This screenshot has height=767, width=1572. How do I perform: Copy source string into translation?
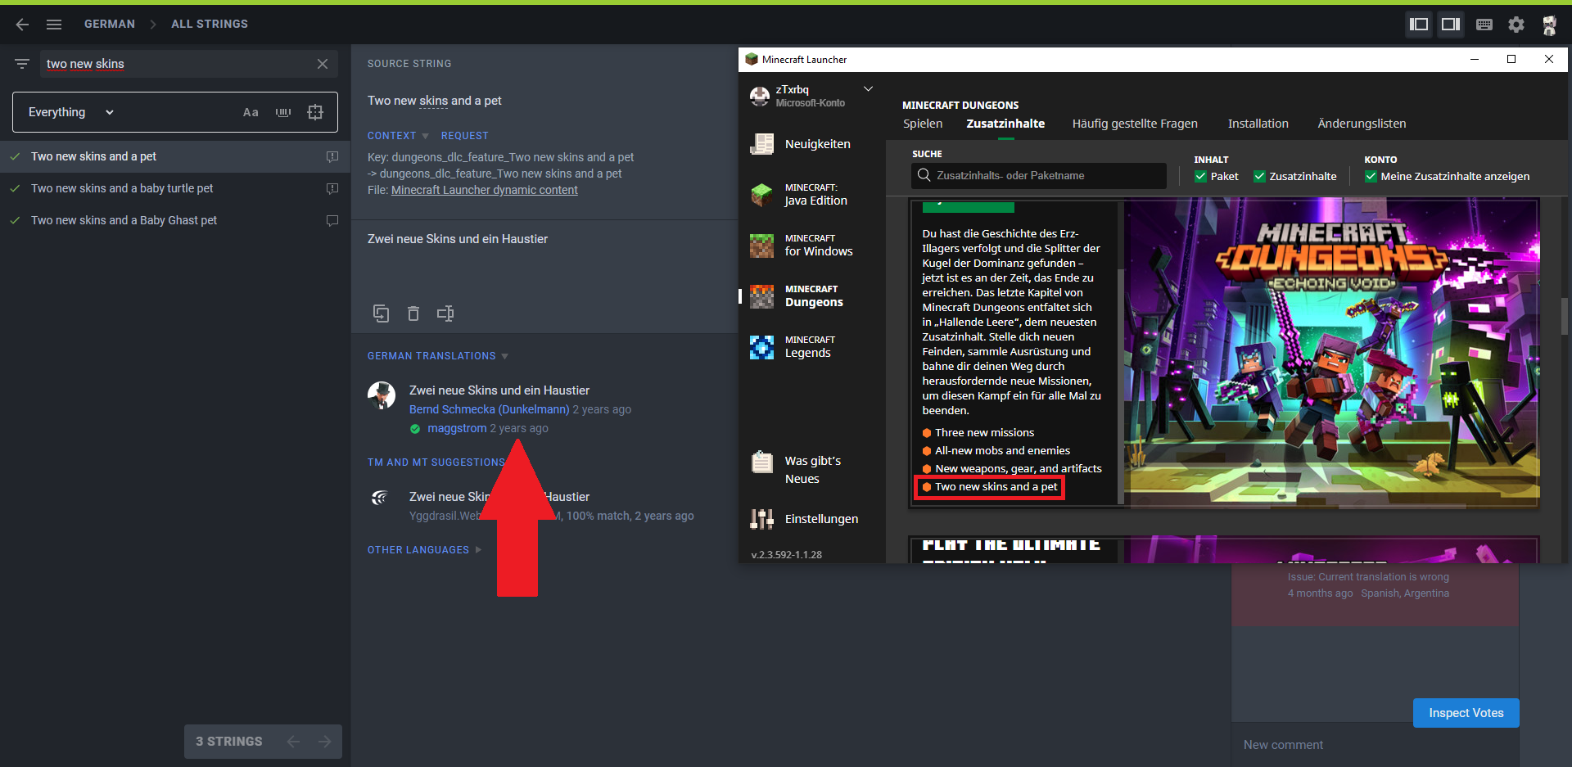tap(382, 314)
